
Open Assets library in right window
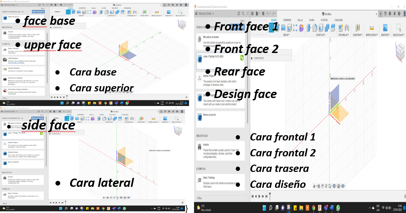[x=221, y=151]
